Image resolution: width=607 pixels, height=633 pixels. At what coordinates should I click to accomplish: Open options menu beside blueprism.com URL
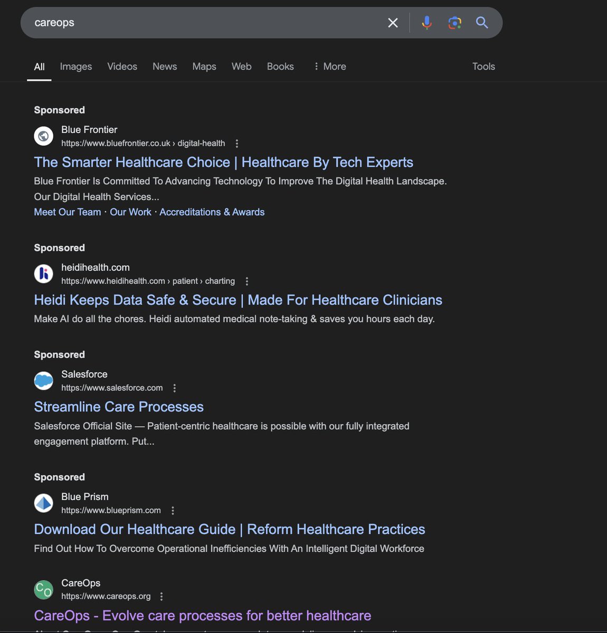point(173,510)
